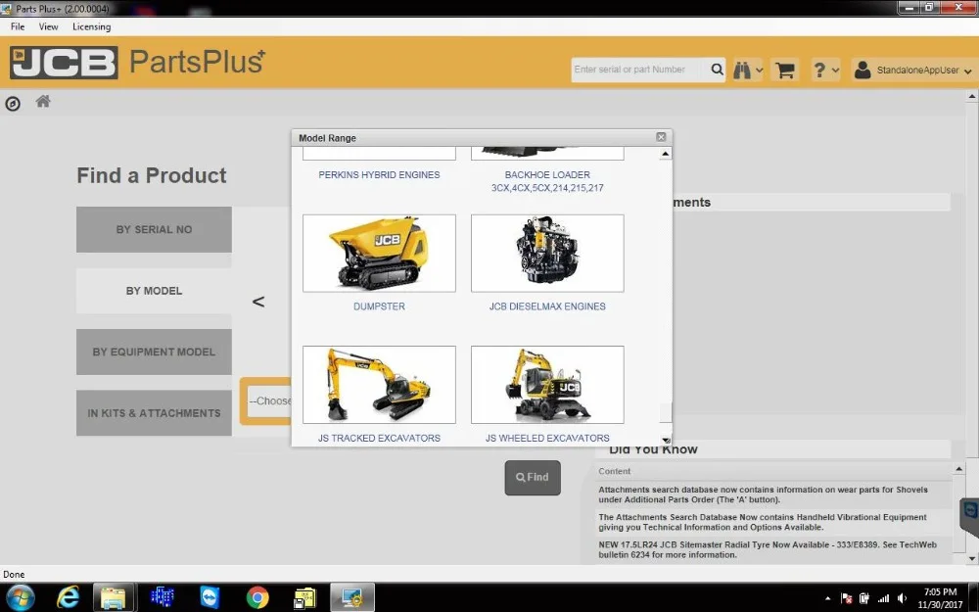Open the shopping cart

point(784,70)
